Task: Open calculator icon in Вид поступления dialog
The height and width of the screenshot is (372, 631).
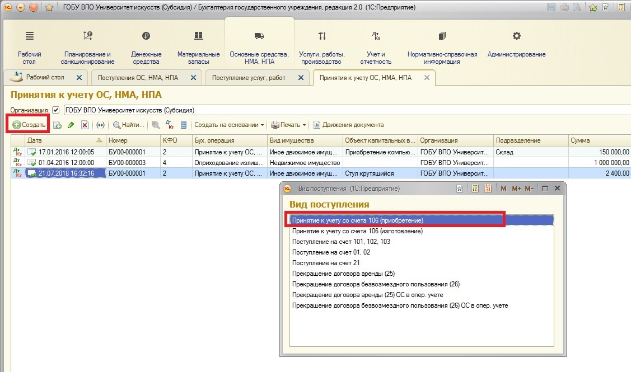Action: tap(475, 189)
